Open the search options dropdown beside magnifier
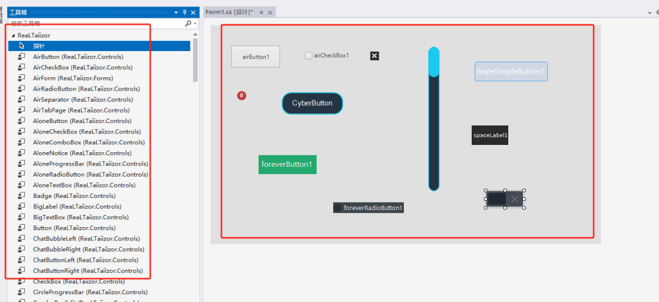659x302 pixels. pos(195,24)
